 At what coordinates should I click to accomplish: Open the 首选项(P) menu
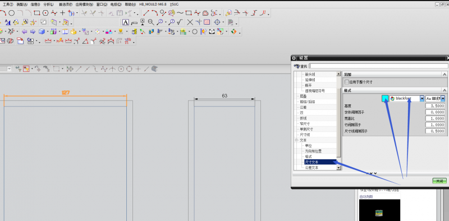coord(65,4)
